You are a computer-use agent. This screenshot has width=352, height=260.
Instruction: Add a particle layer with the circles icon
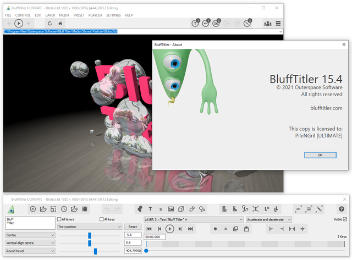(202, 209)
